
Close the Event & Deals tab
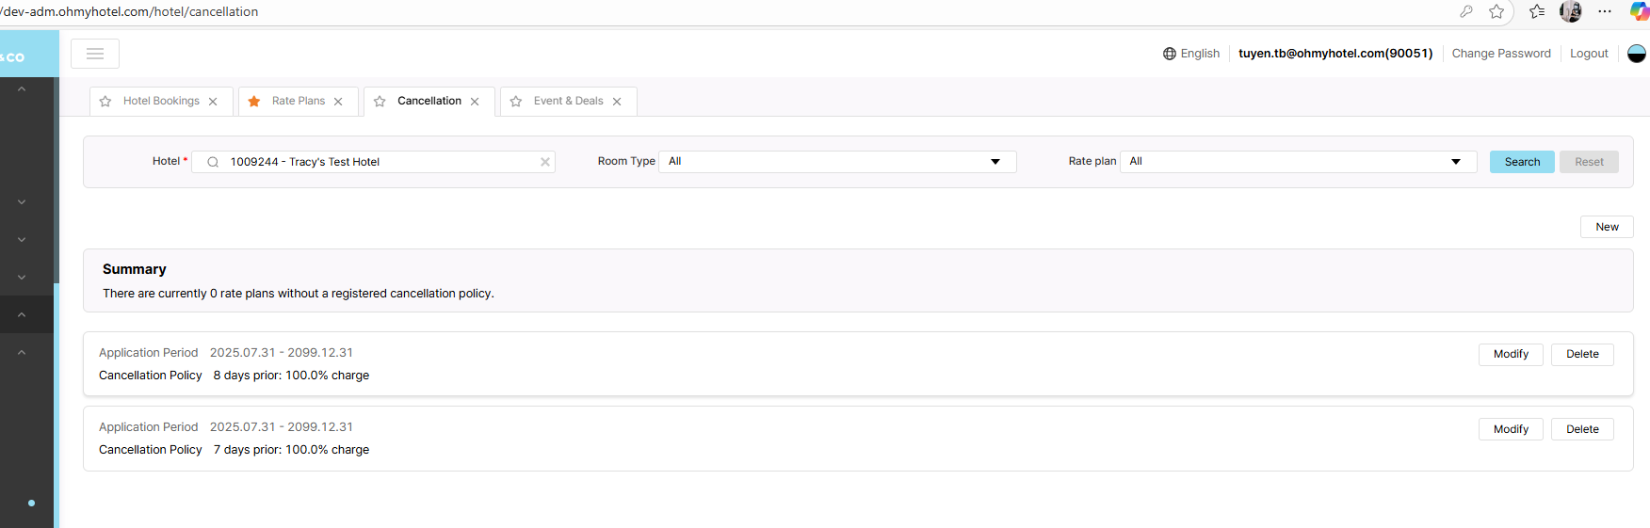coord(617,102)
